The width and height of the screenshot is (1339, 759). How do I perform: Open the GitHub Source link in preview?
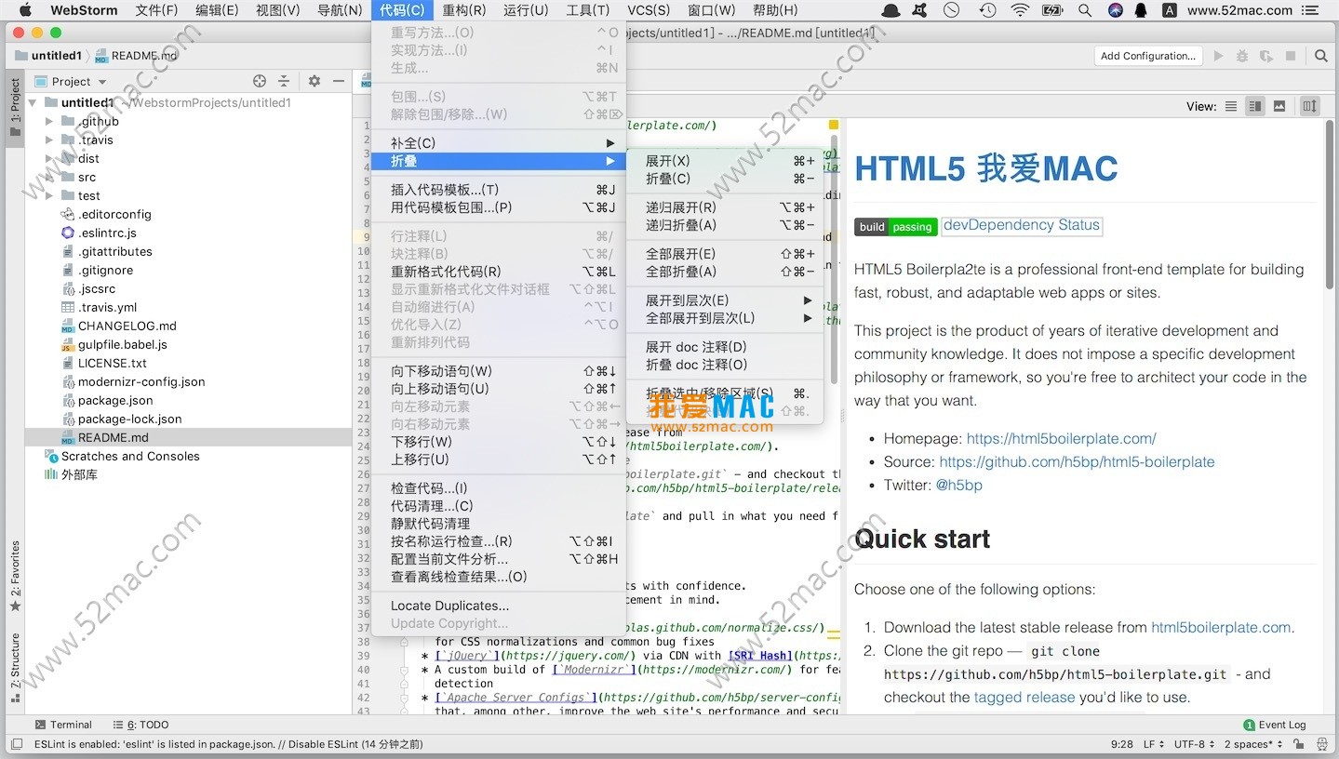pyautogui.click(x=1077, y=461)
